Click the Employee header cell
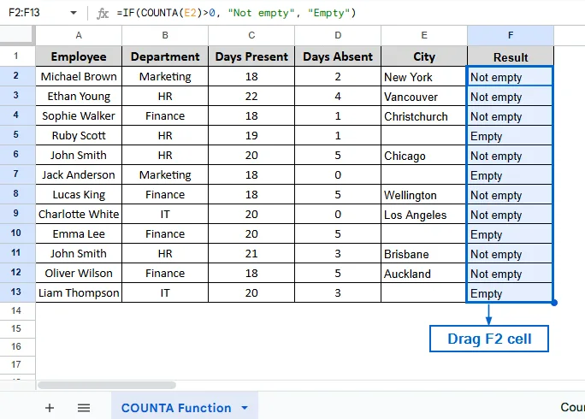Image resolution: width=585 pixels, height=419 pixels. [x=79, y=56]
